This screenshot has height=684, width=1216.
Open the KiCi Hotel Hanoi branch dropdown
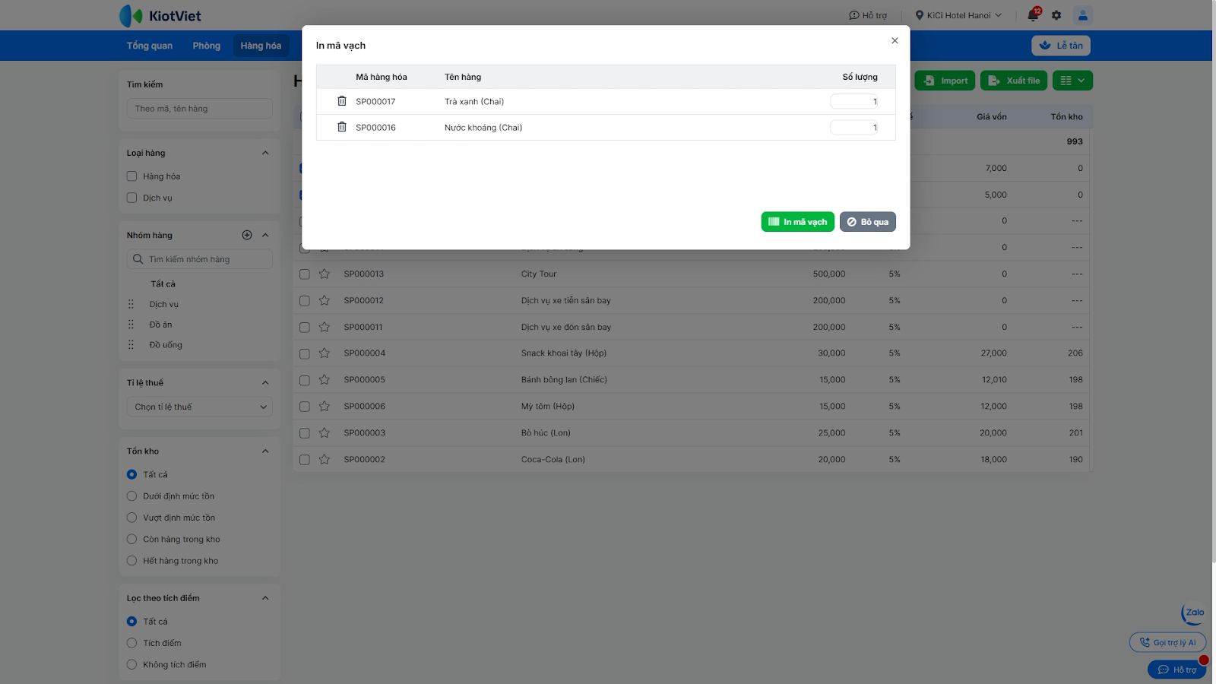tap(958, 15)
